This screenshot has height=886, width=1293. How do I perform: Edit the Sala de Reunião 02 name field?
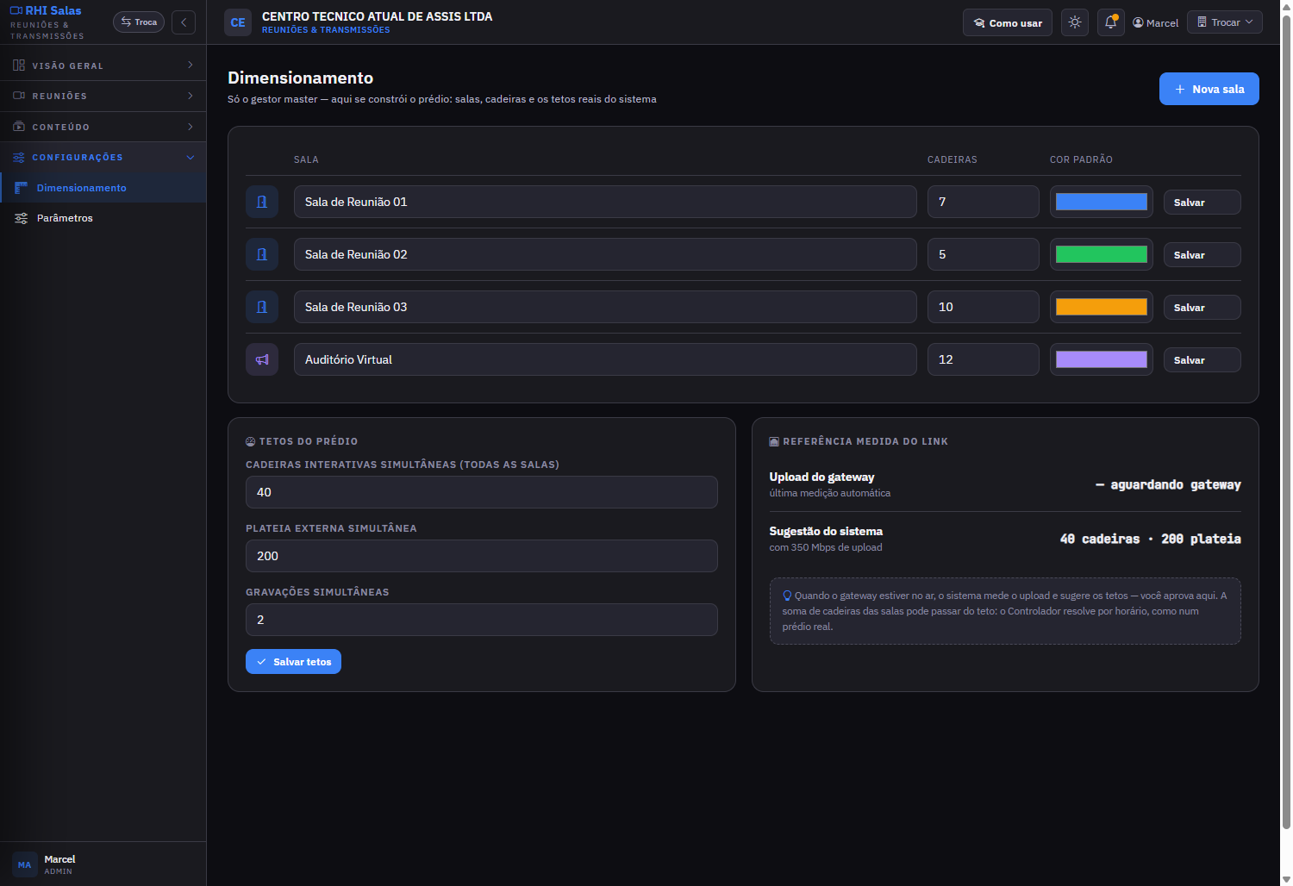coord(605,254)
